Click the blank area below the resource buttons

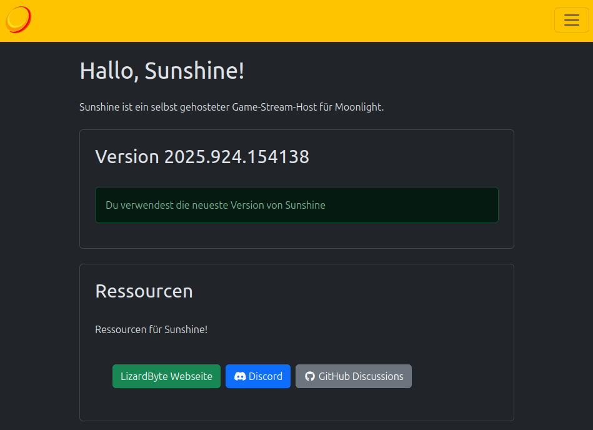(296, 405)
